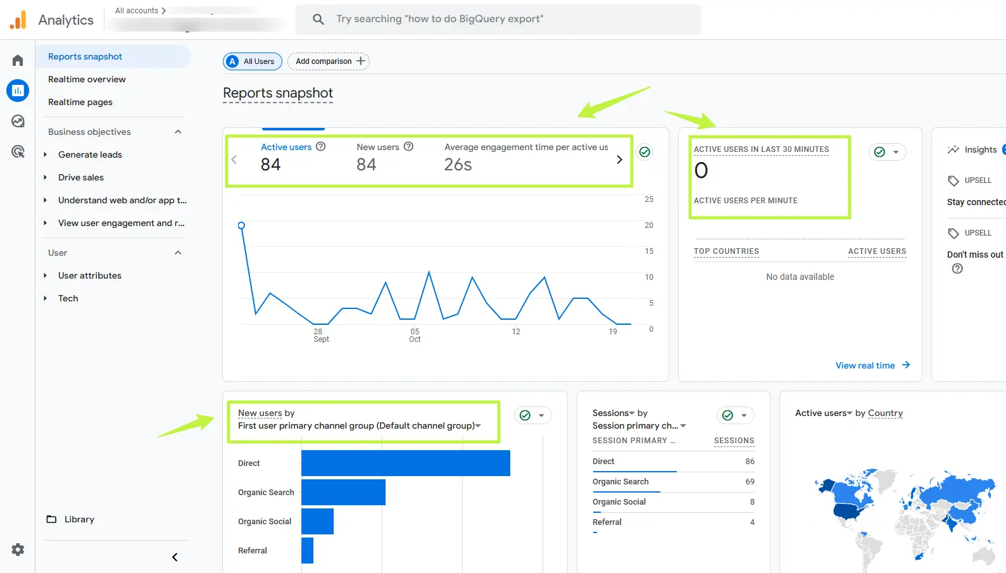1006x573 pixels.
Task: Go to Realtime overview report
Action: 87,79
